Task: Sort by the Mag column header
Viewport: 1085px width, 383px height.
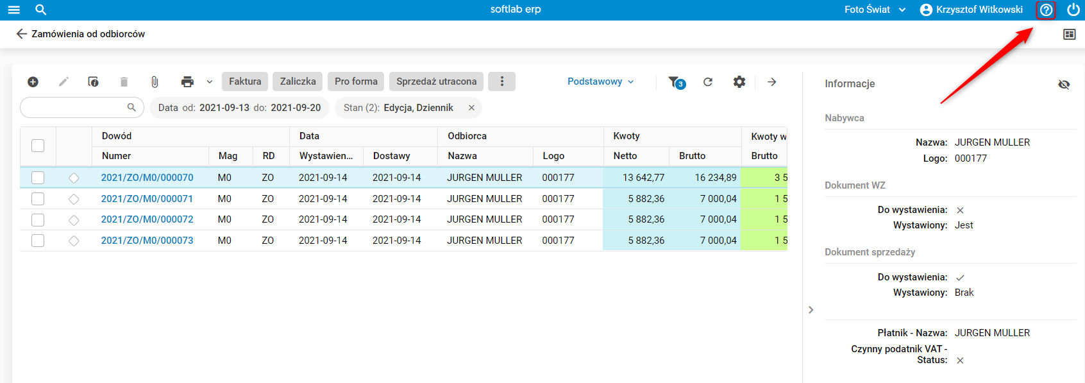Action: (x=231, y=156)
